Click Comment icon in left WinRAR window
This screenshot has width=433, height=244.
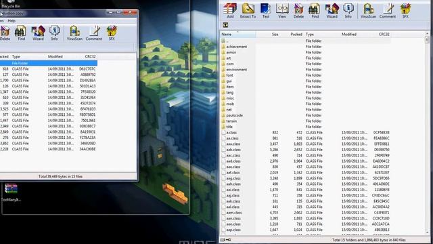94,33
